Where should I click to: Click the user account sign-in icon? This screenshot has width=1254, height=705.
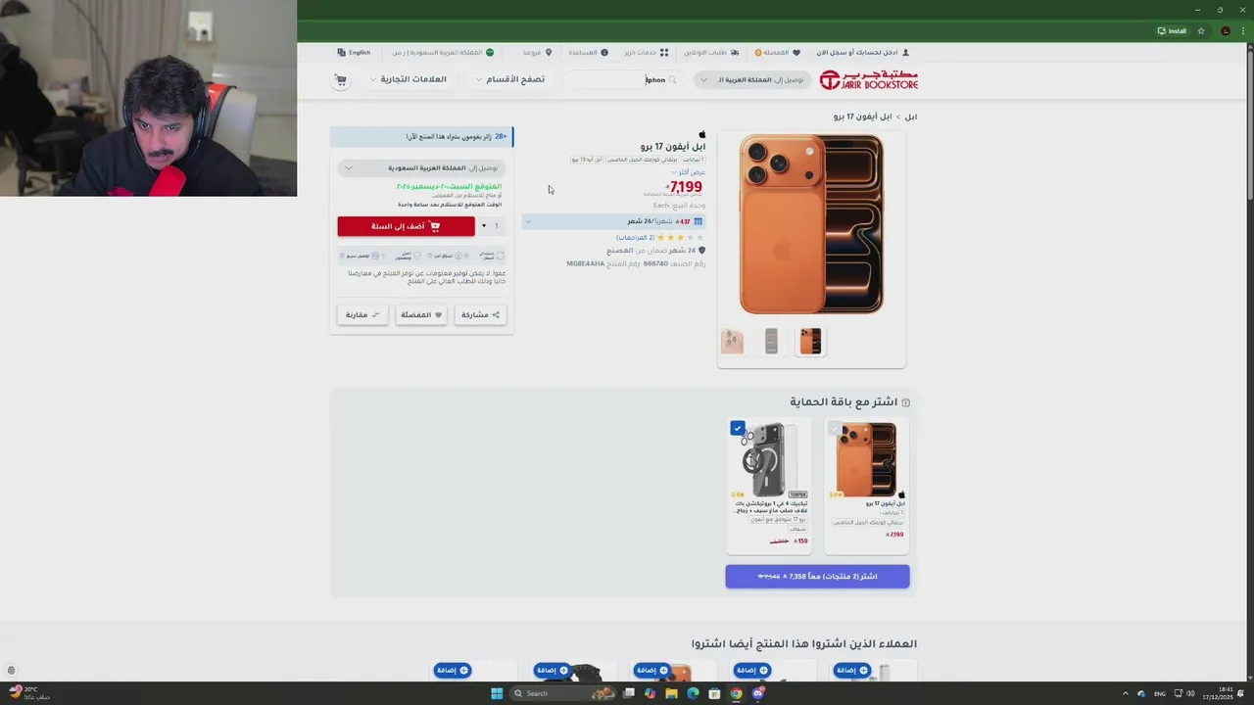point(906,52)
